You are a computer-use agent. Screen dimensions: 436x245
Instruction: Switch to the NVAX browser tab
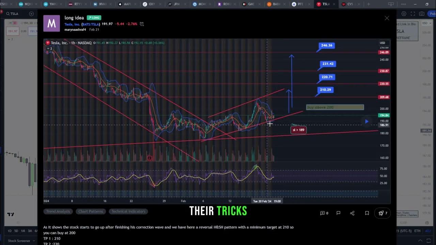pos(103,4)
